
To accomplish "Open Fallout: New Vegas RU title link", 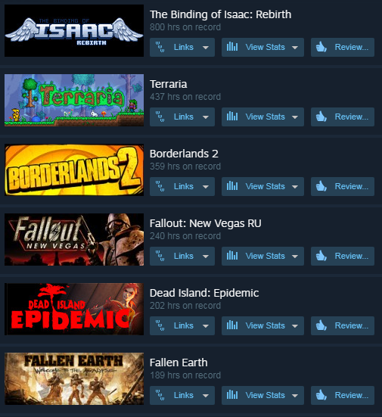I will coord(205,223).
